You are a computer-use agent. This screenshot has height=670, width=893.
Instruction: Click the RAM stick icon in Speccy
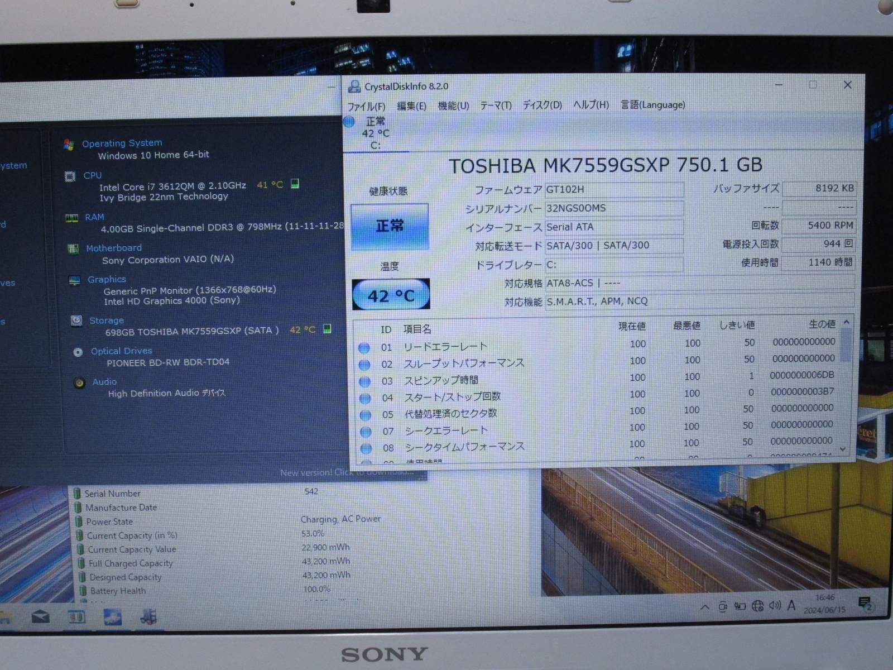pos(72,218)
